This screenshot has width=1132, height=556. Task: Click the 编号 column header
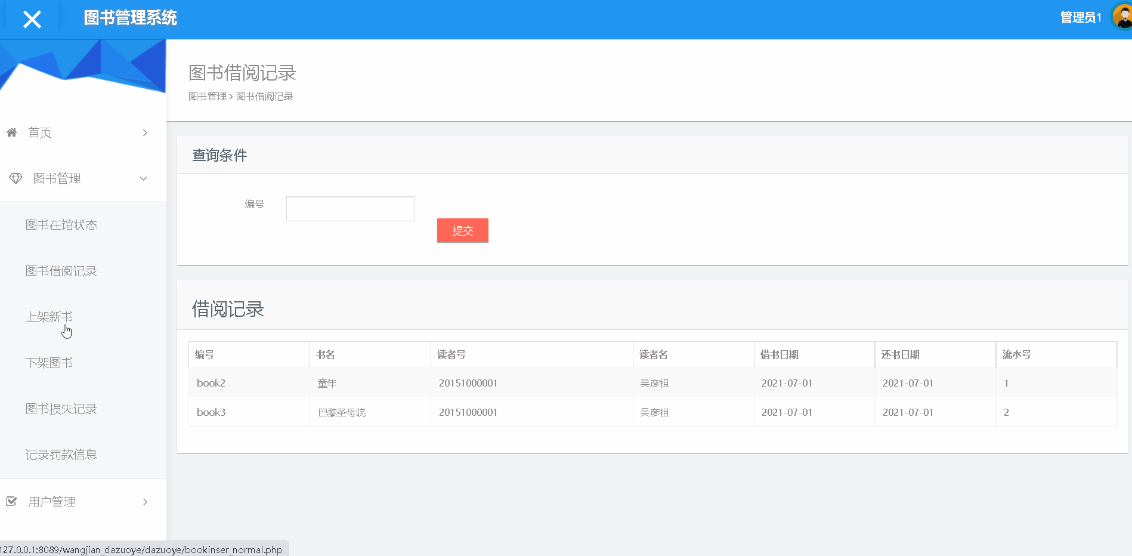(249, 354)
